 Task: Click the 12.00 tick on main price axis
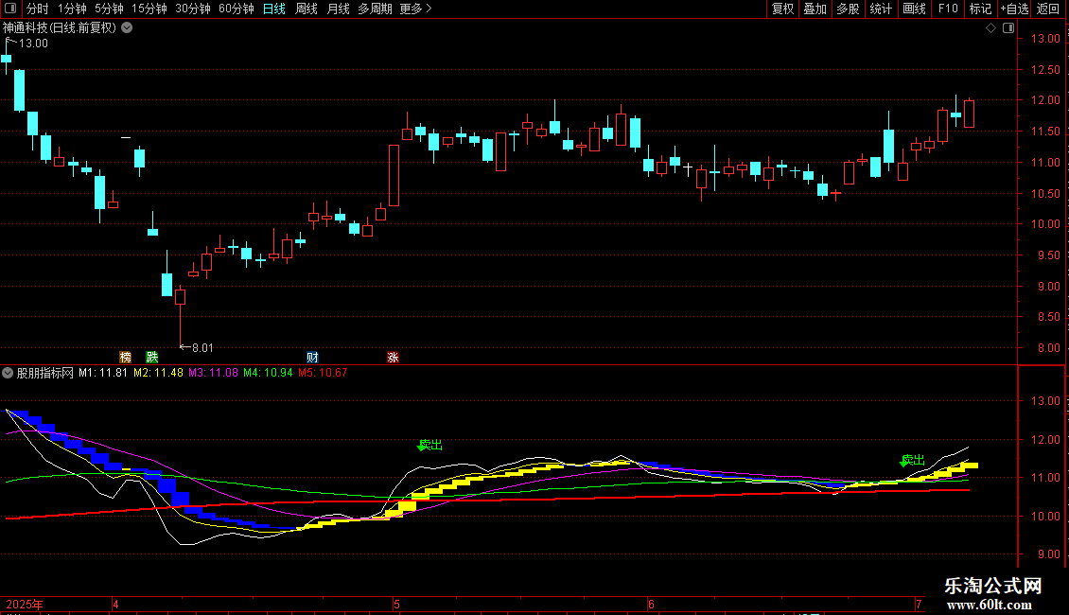point(1045,100)
